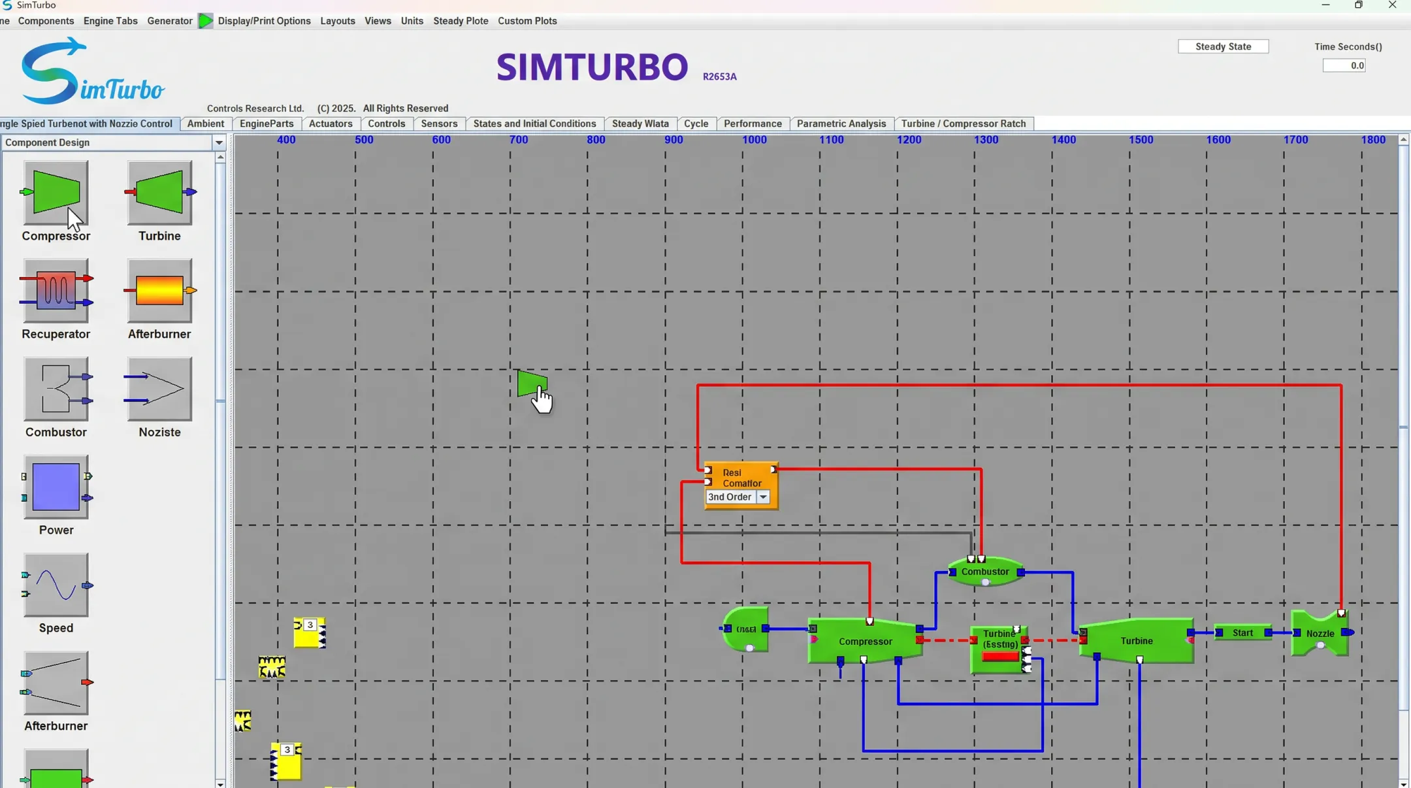The height and width of the screenshot is (788, 1411).
Task: Pick the orange Afterburner component icon
Action: [159, 291]
